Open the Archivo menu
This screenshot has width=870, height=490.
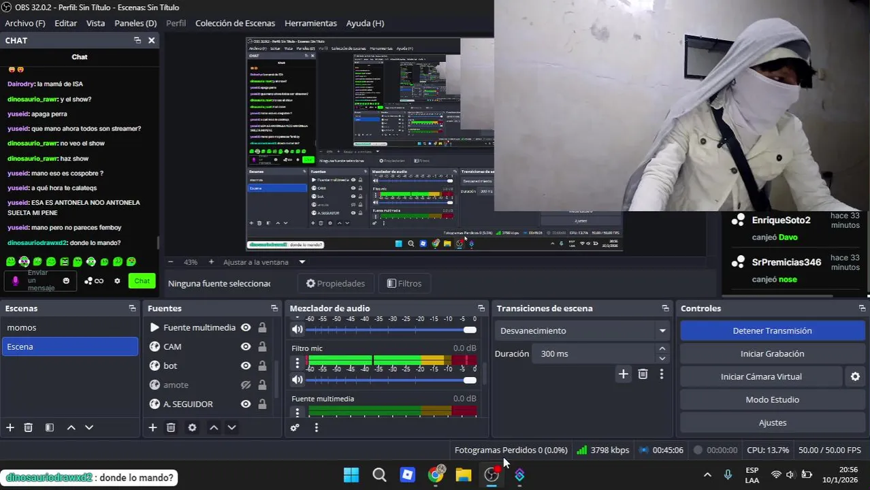click(x=25, y=23)
